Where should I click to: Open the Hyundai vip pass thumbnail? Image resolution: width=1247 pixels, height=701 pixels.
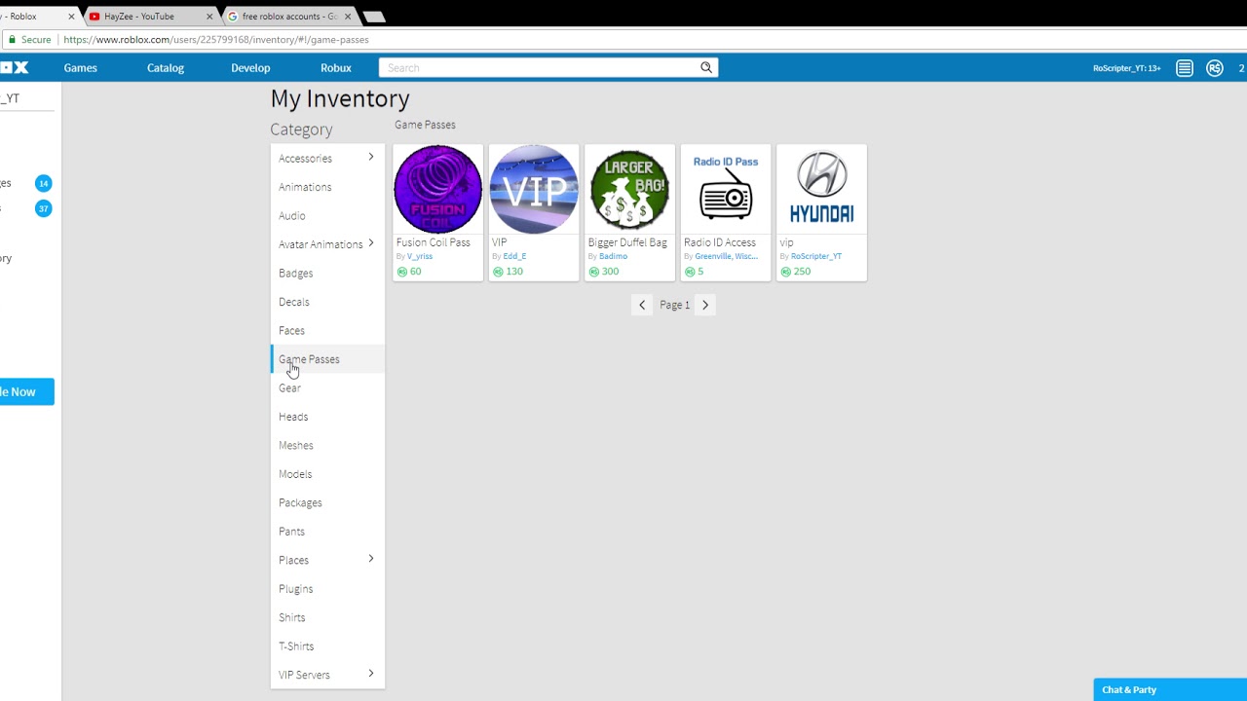click(821, 189)
